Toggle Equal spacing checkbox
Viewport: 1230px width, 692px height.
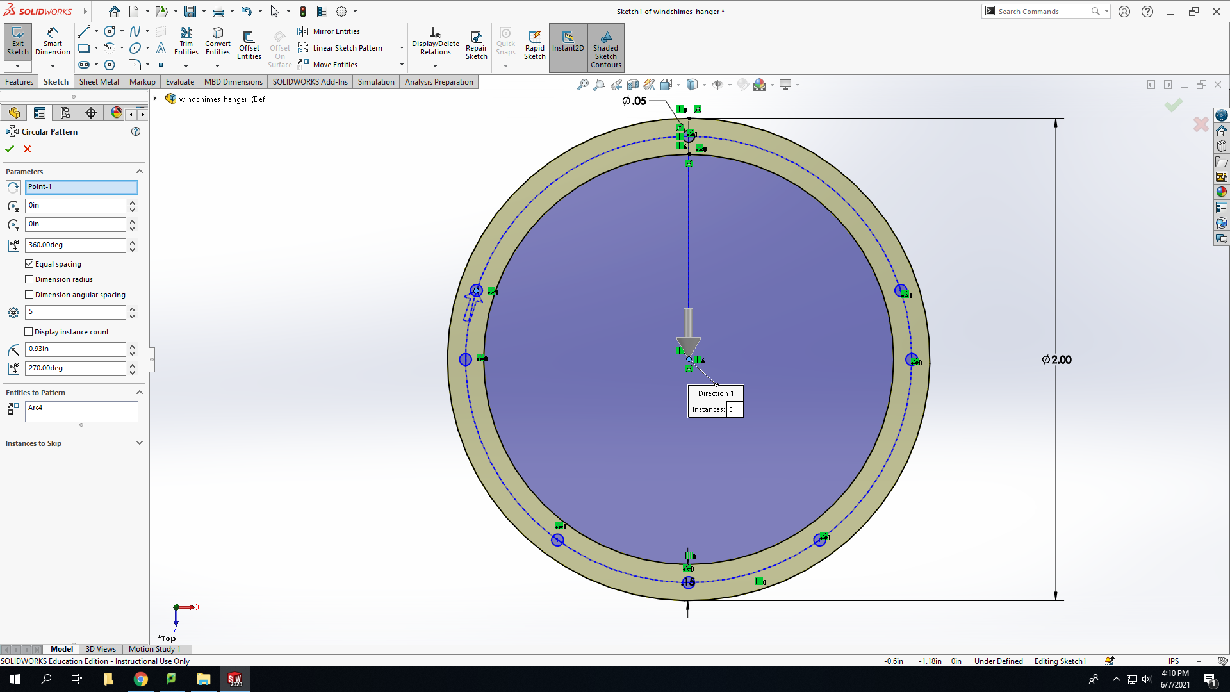[x=29, y=264]
